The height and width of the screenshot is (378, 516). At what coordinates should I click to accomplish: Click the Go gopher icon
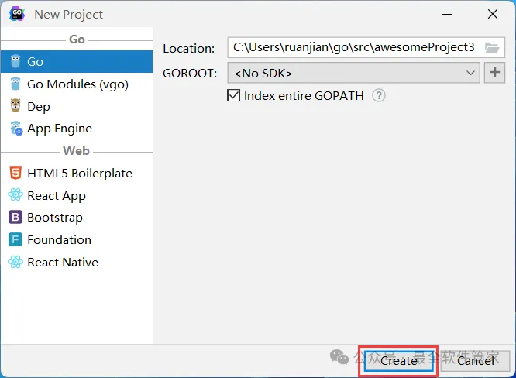(15, 61)
